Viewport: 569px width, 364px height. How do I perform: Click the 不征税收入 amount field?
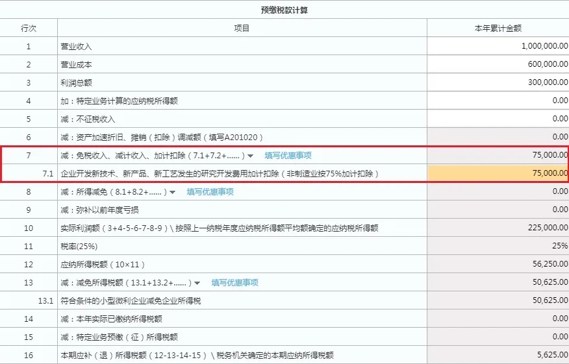coord(498,119)
